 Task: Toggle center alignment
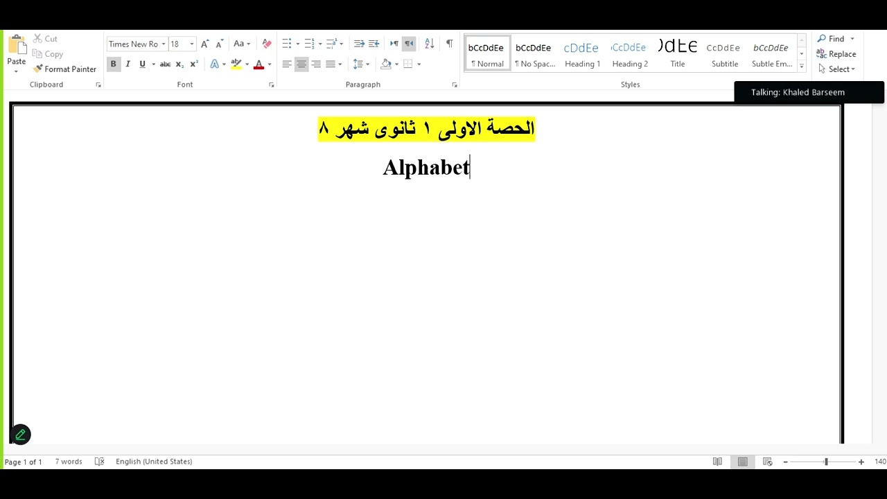pyautogui.click(x=301, y=64)
